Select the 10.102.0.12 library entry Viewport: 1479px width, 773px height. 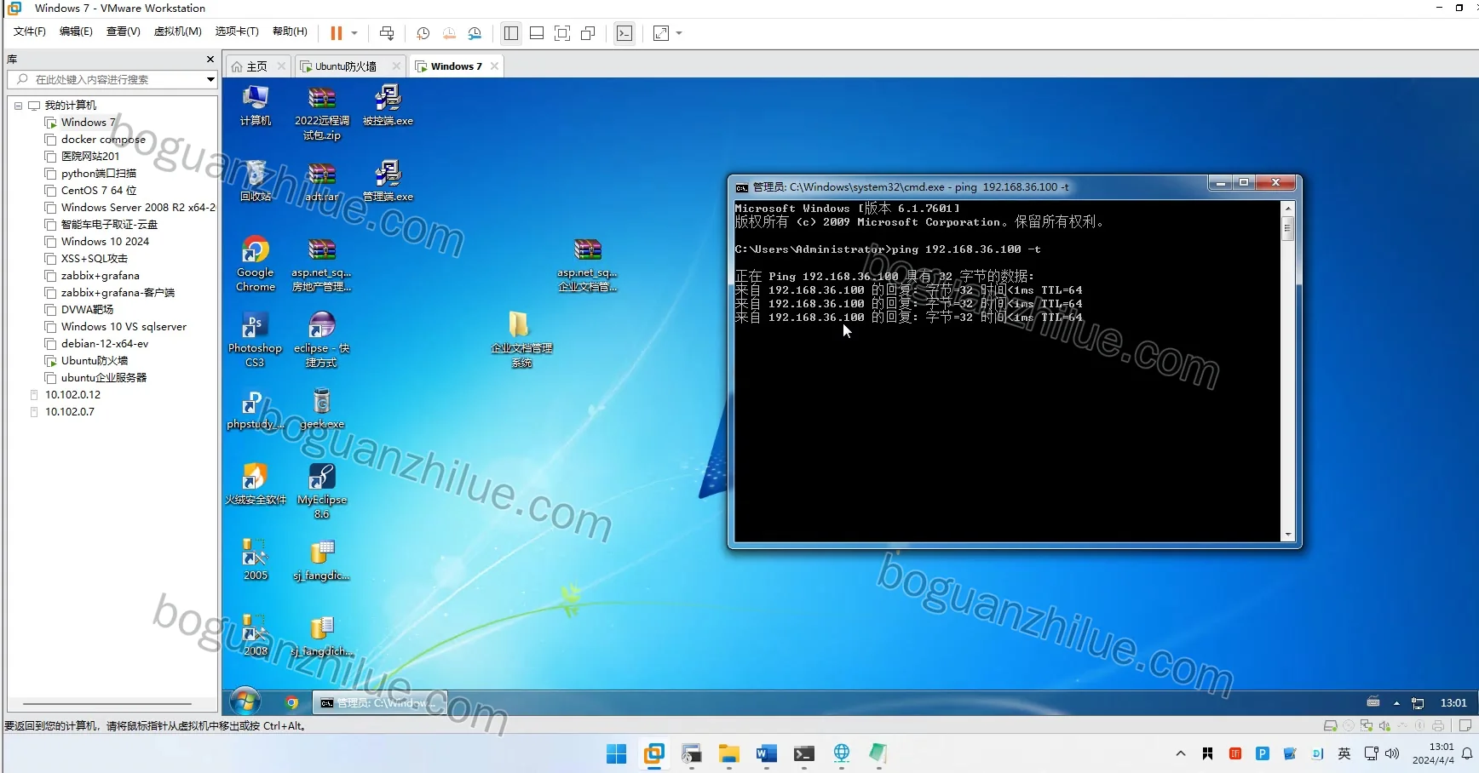[x=72, y=395]
